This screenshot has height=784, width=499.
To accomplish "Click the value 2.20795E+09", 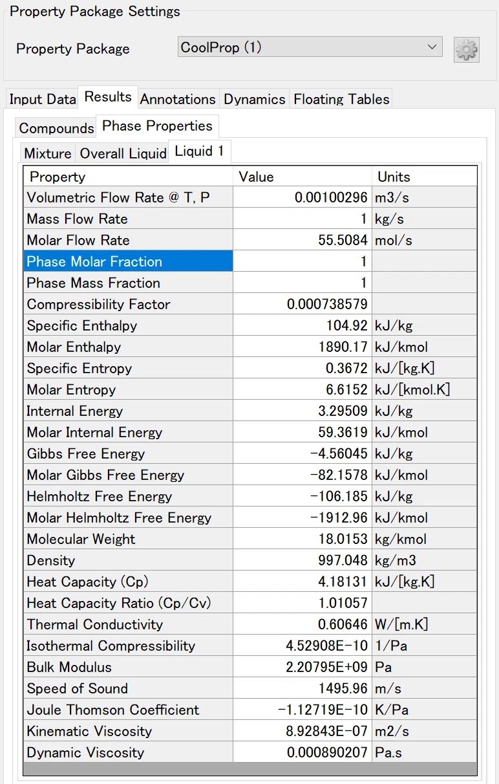I will tap(303, 667).
